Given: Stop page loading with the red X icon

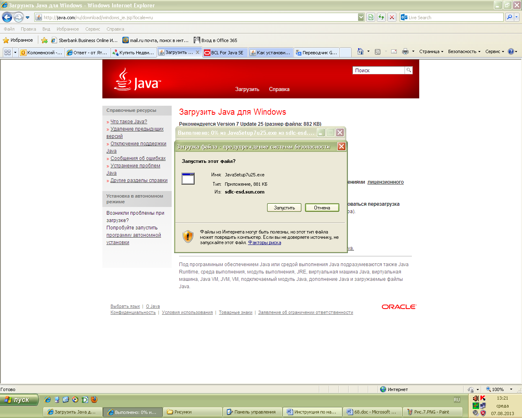Looking at the screenshot, I should (x=392, y=17).
